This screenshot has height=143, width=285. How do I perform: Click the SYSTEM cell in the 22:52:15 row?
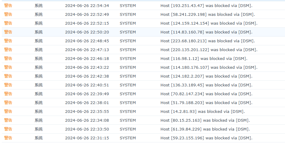[x=128, y=23]
